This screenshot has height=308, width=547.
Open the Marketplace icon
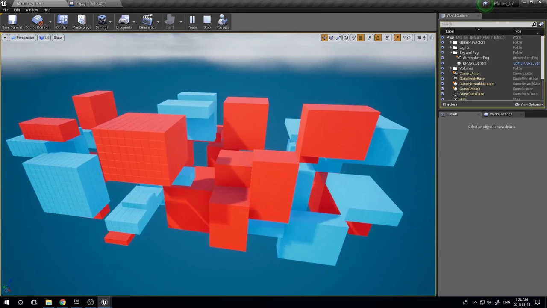(82, 22)
